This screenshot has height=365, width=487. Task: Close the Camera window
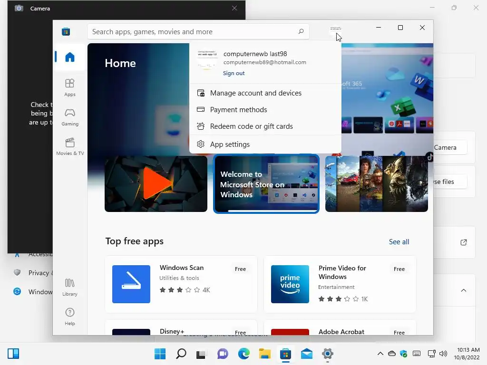coord(234,8)
